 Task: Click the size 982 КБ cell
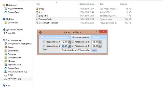pyautogui.click(x=128, y=23)
